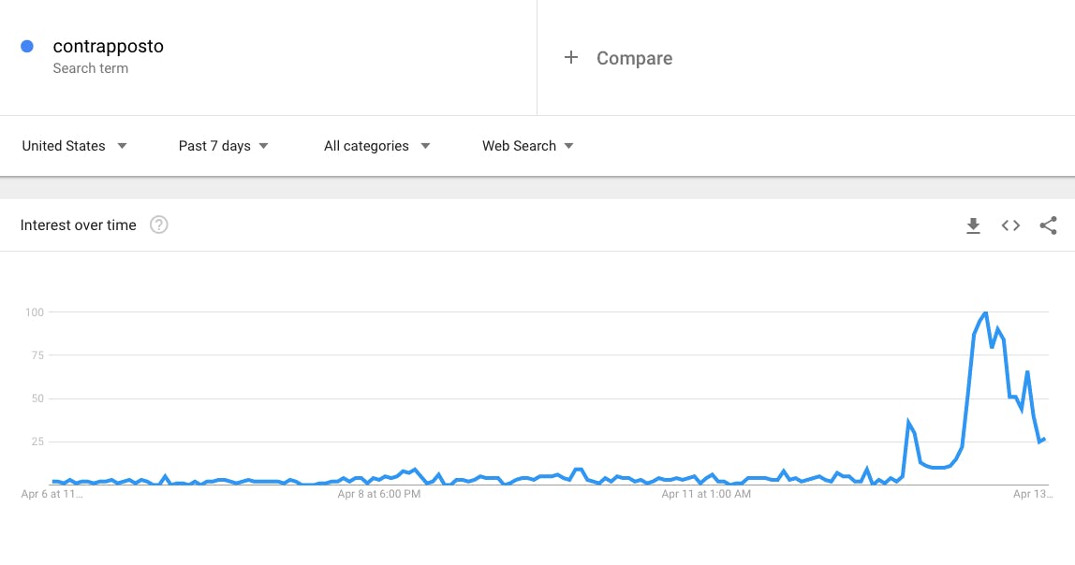This screenshot has width=1075, height=565.
Task: Open the United States region dropdown
Action: pyautogui.click(x=75, y=146)
